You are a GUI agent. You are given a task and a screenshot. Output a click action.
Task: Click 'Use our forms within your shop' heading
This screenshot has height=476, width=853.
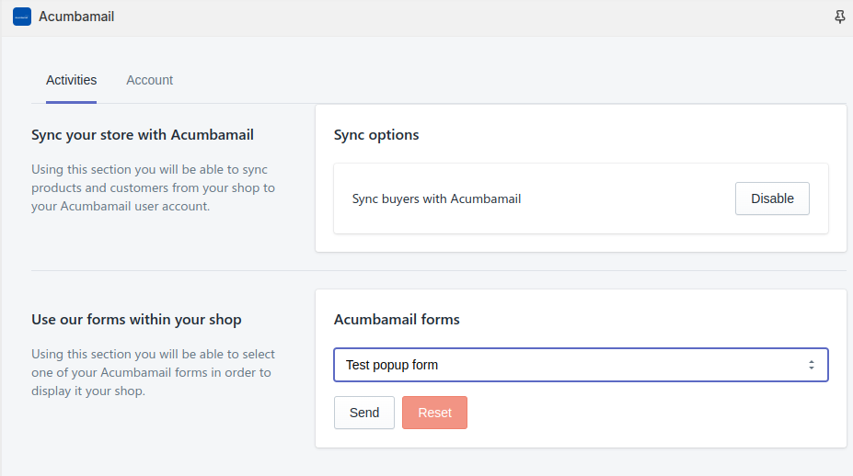point(136,320)
